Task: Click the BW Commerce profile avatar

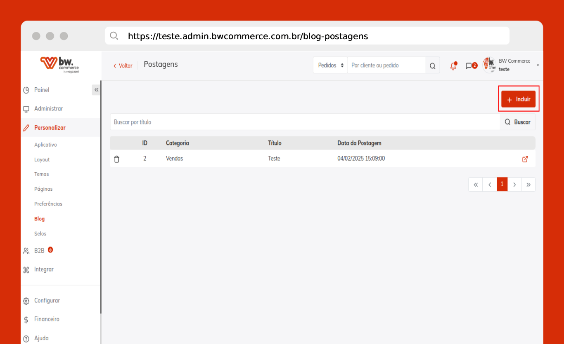Action: pyautogui.click(x=489, y=65)
